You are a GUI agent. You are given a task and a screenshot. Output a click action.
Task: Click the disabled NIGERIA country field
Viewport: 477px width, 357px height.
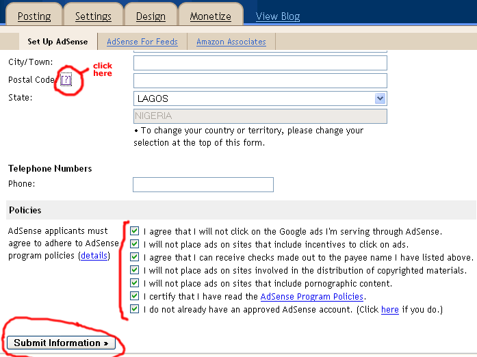point(260,116)
